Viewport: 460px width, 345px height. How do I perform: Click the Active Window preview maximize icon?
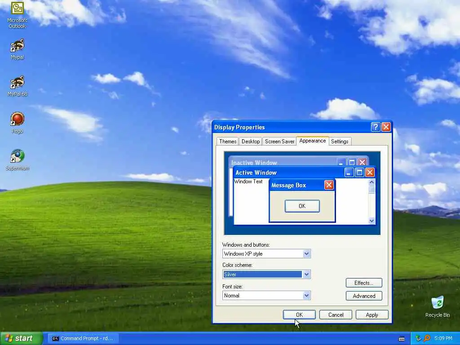pyautogui.click(x=359, y=172)
